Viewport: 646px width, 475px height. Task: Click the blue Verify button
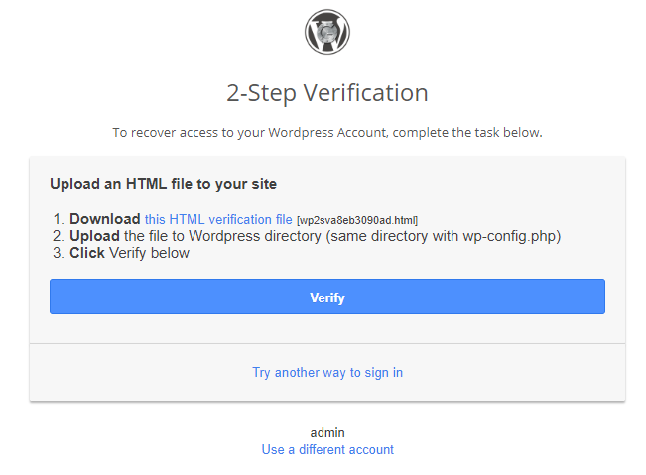(327, 297)
